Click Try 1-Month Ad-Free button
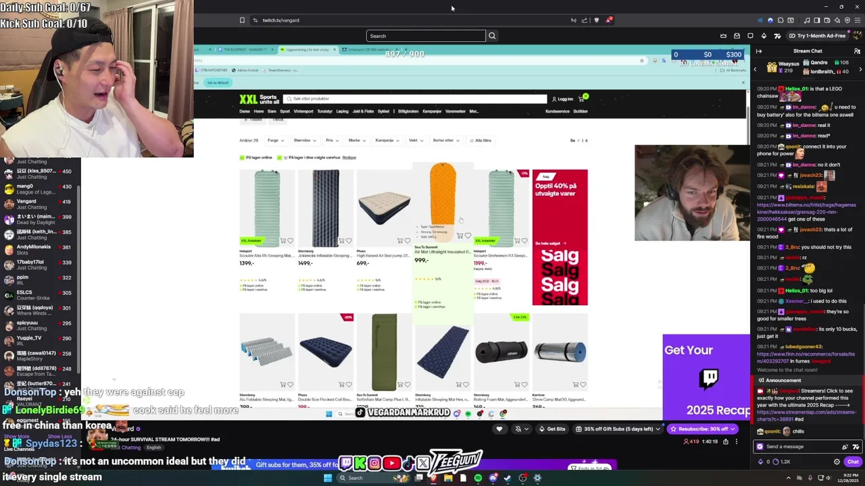This screenshot has width=865, height=486. pyautogui.click(x=816, y=36)
